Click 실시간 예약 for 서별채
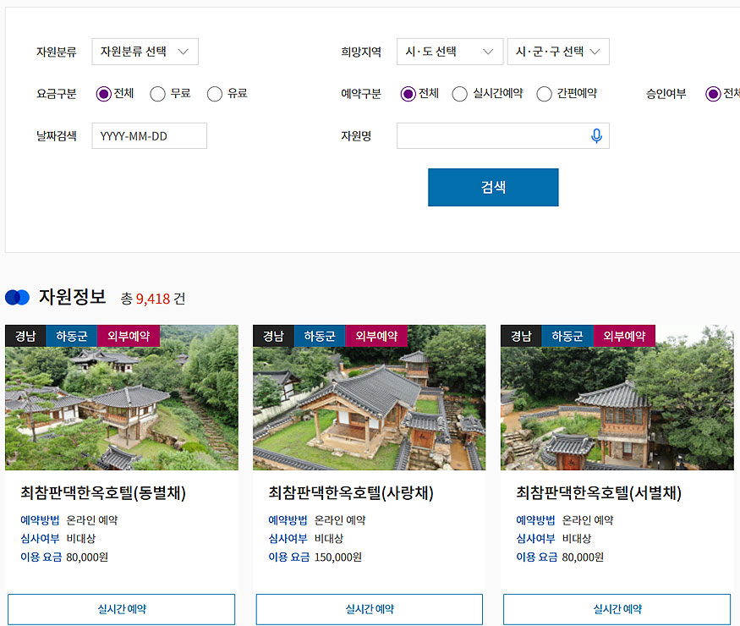 point(617,609)
